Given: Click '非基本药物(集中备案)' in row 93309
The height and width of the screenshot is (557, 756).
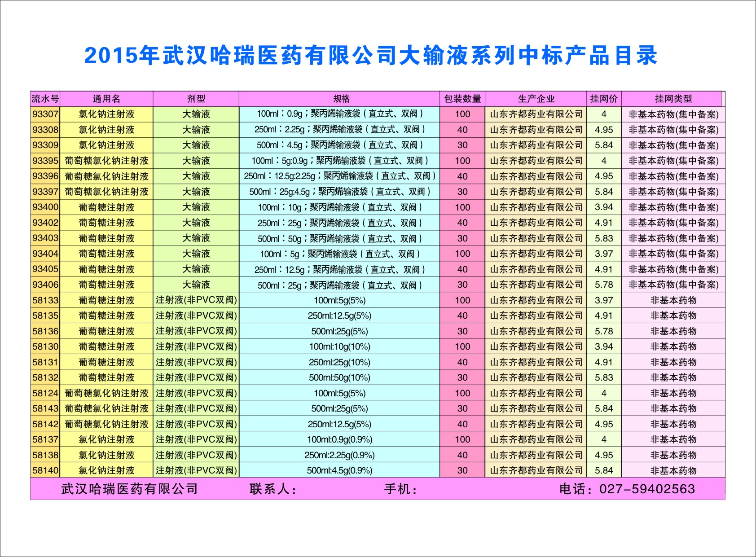Looking at the screenshot, I should point(673,145).
